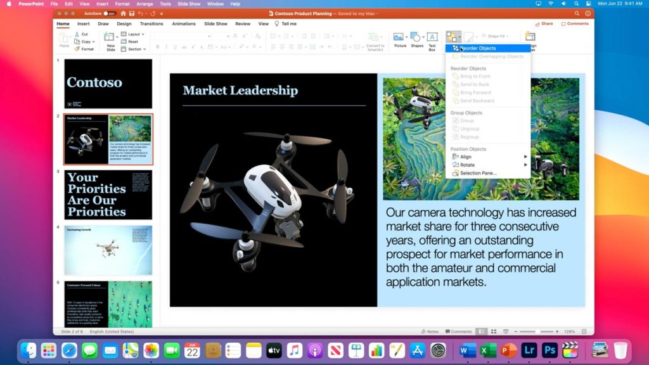Open Photoshop from the Dock
Screen dimensions: 649x365
(549, 350)
